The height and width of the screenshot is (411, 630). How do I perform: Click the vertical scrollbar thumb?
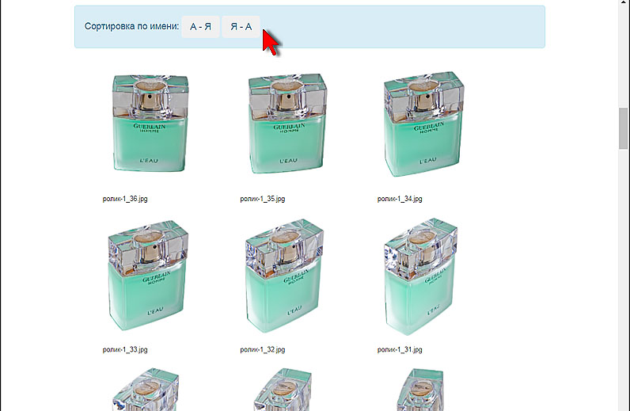coord(624,127)
